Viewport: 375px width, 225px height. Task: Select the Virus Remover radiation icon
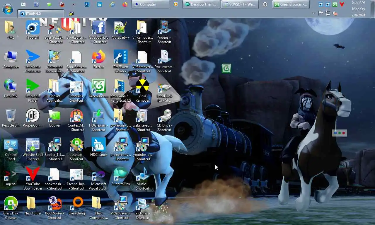(x=142, y=91)
